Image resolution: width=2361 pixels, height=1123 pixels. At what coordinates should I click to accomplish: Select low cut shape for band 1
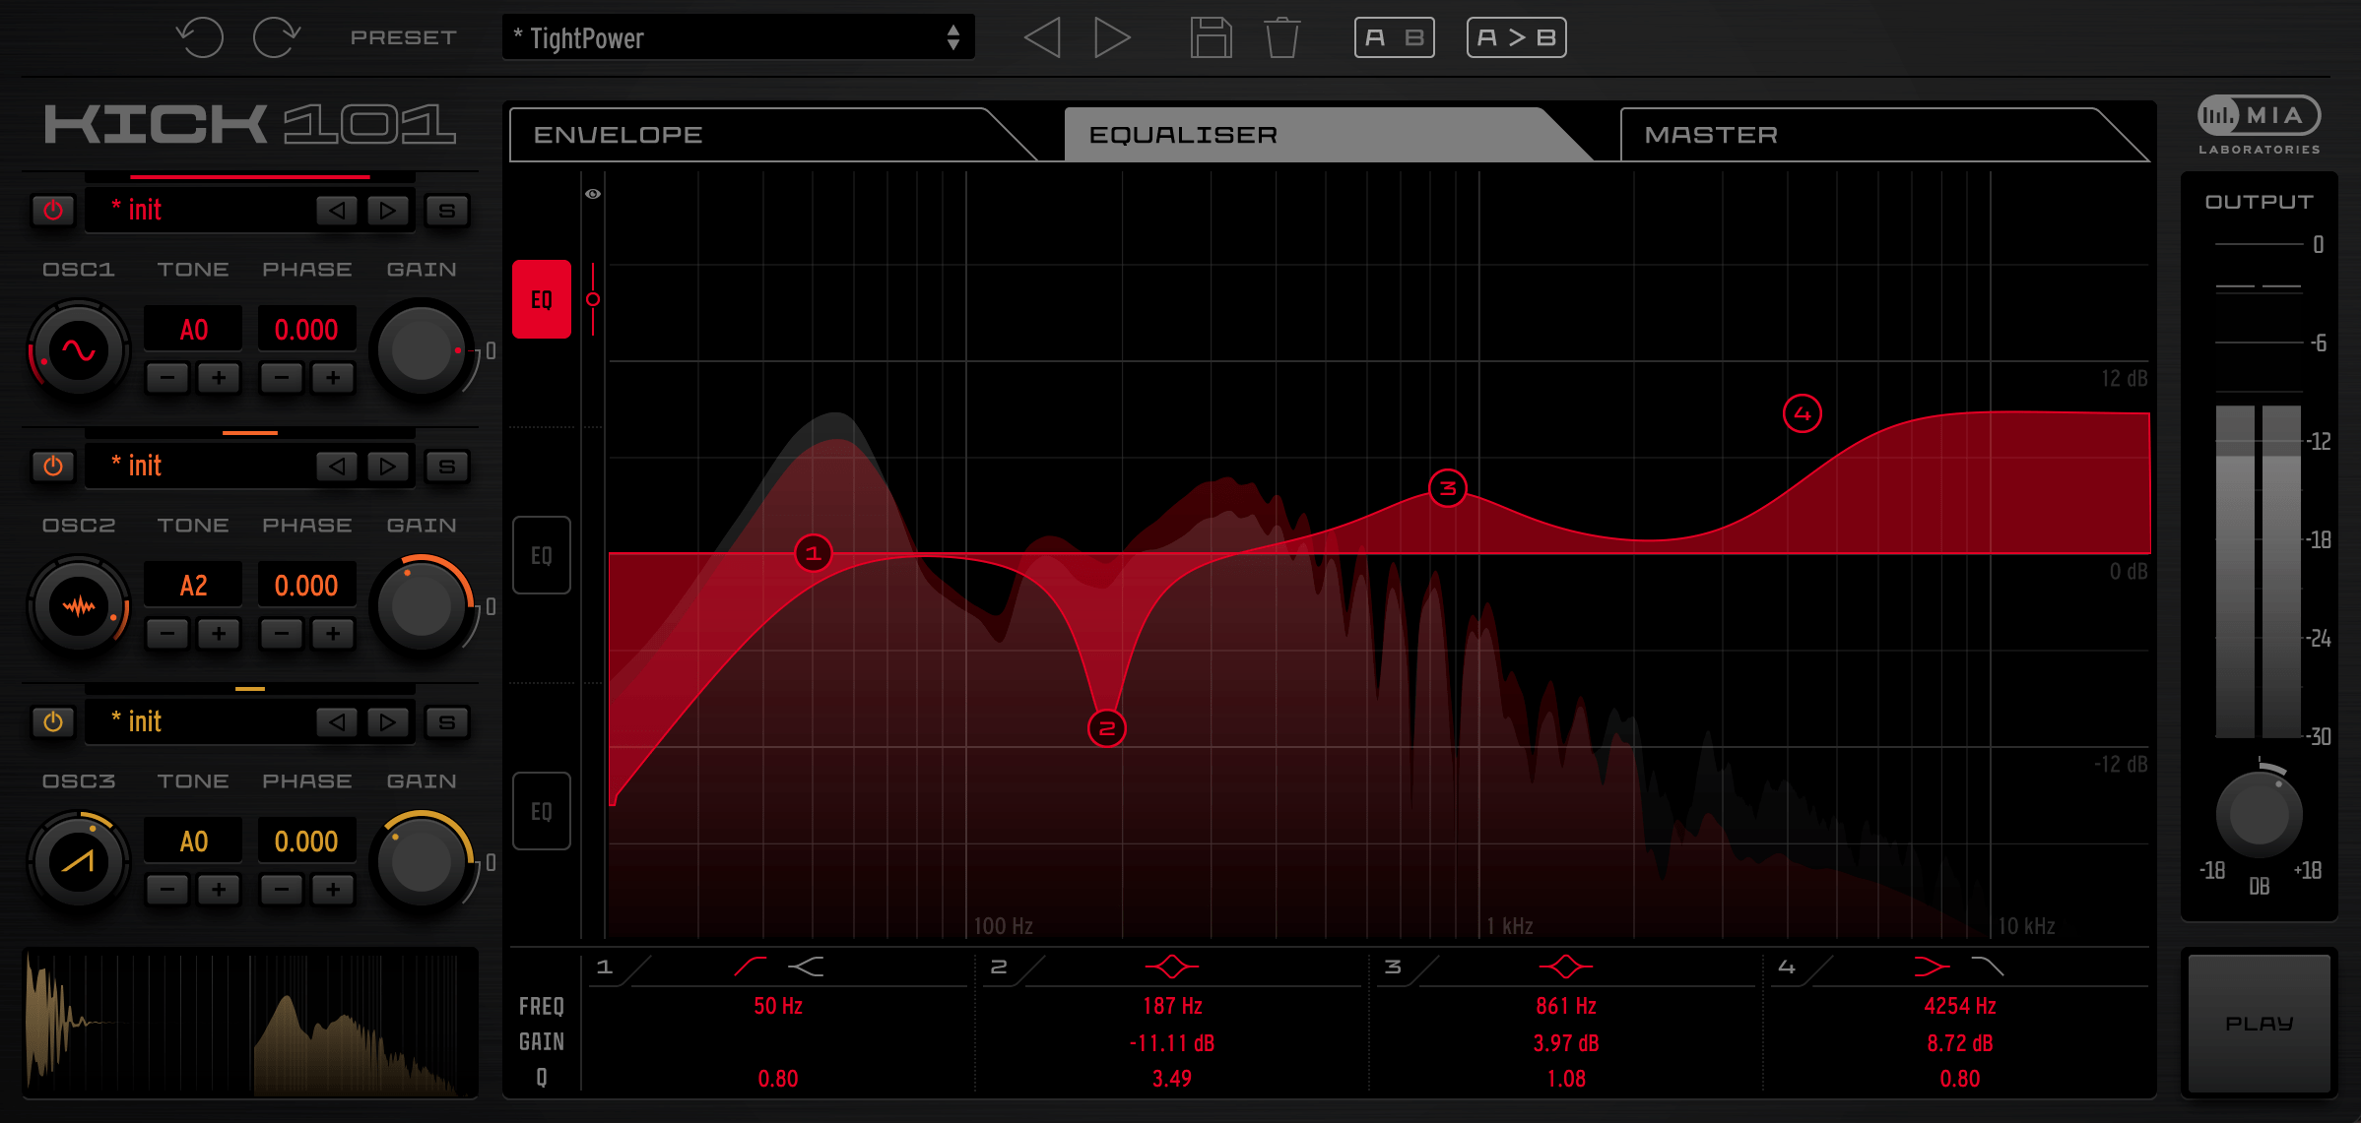[x=751, y=967]
